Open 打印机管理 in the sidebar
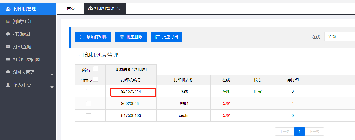 28,9
